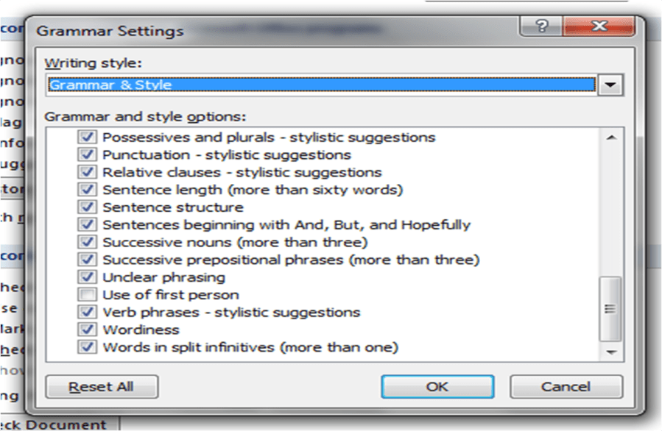The height and width of the screenshot is (431, 662).
Task: Click the options list scroll up arrow
Action: [x=610, y=138]
